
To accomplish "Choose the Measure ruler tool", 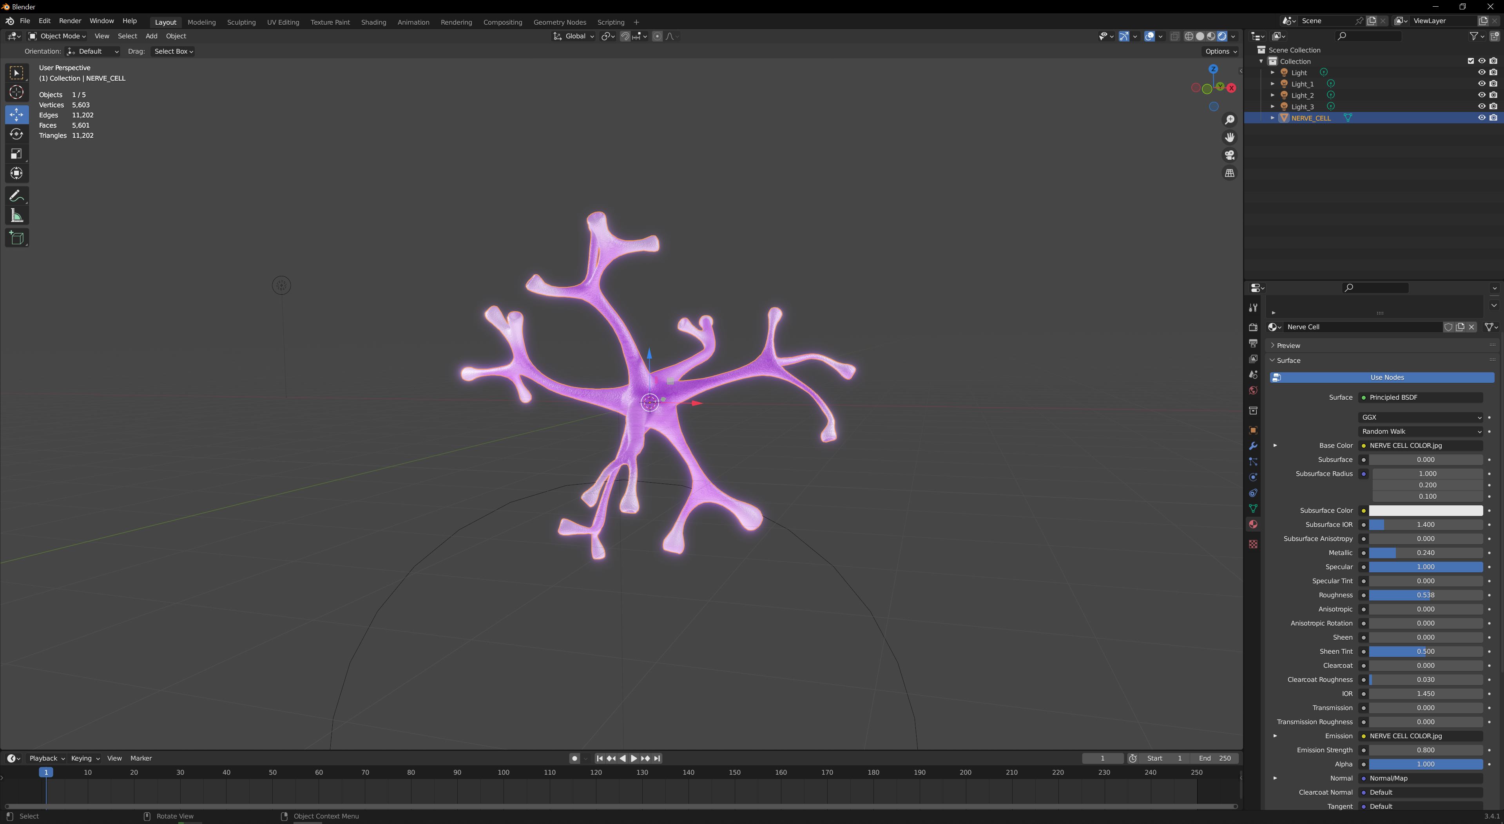I will pos(16,216).
